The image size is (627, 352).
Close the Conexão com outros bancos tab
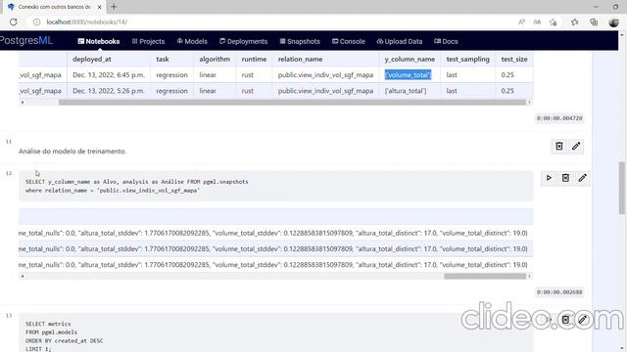pyautogui.click(x=100, y=7)
